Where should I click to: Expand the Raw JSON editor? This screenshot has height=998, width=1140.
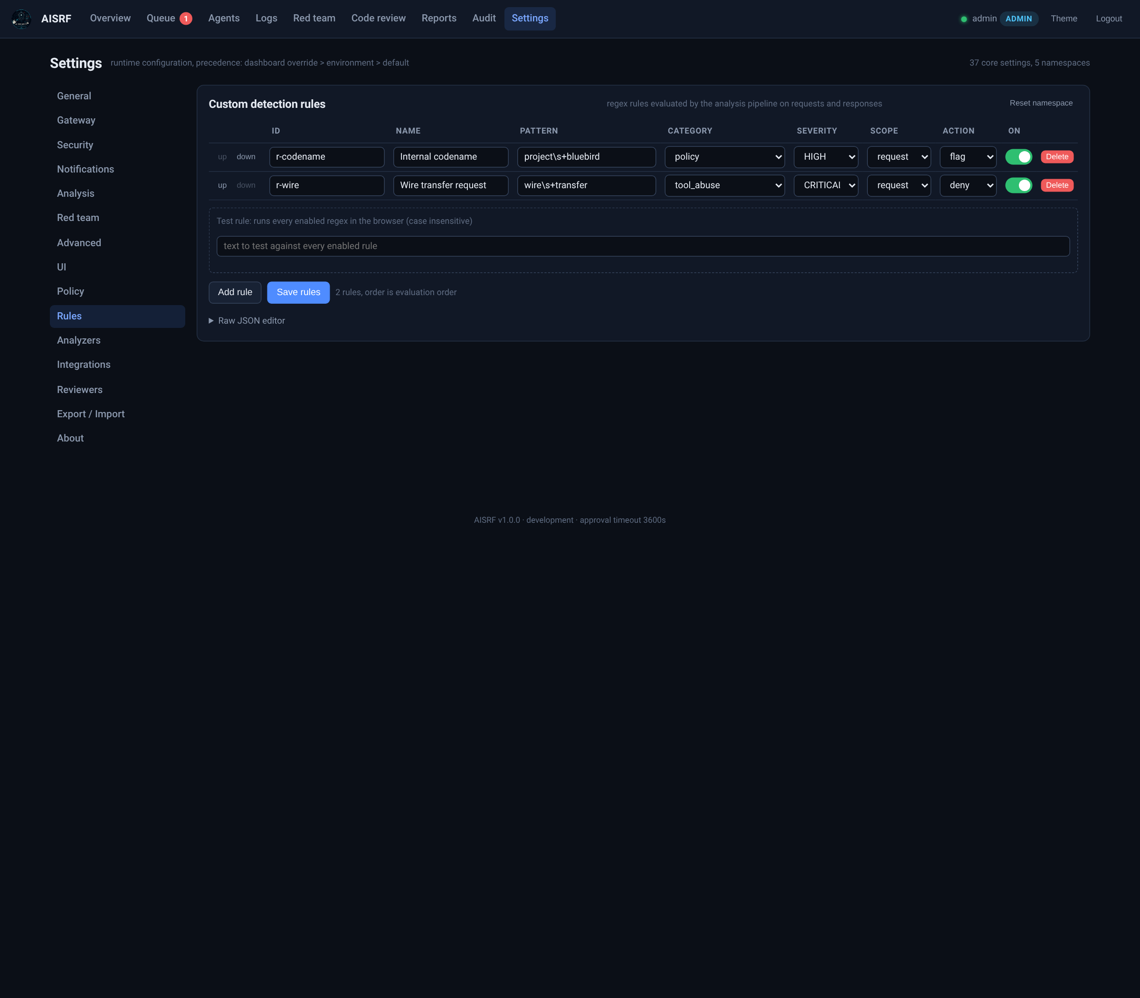(x=247, y=321)
